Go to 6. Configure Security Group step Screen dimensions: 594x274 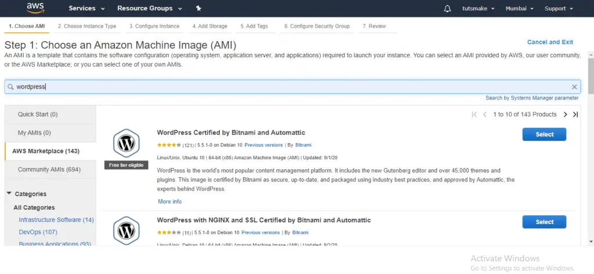pyautogui.click(x=317, y=26)
